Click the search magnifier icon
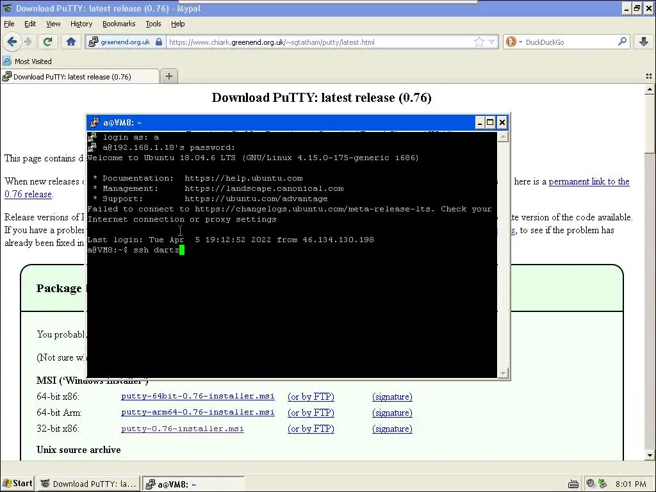This screenshot has width=656, height=492. pos(622,42)
